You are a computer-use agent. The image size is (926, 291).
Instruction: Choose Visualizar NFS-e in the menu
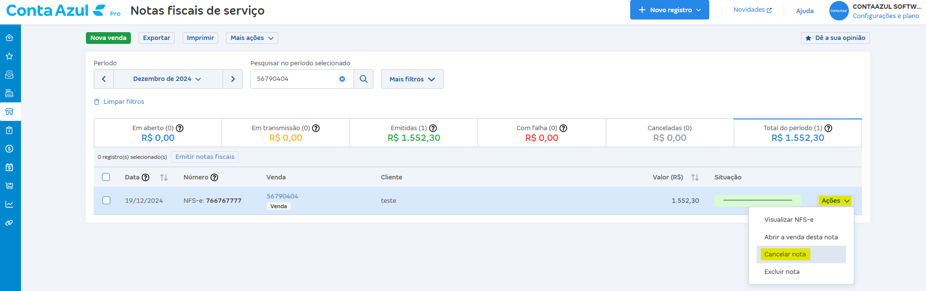pyautogui.click(x=789, y=220)
